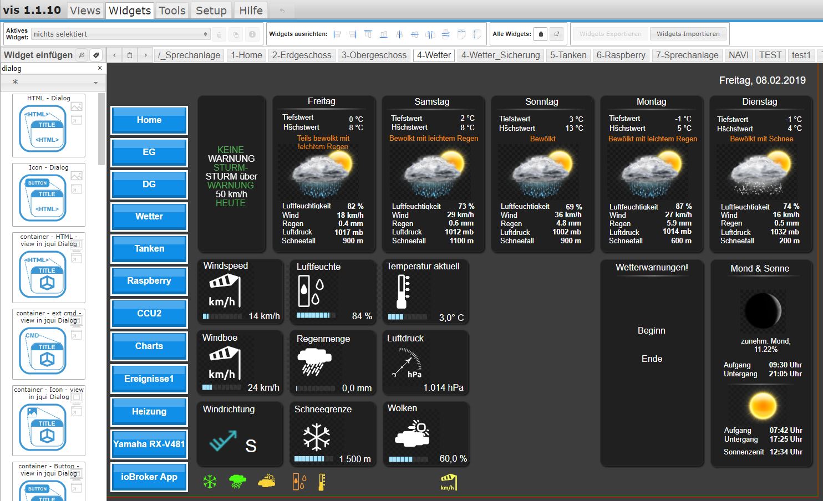Click the widget search magnifier icon
This screenshot has height=501, width=823.
point(82,55)
